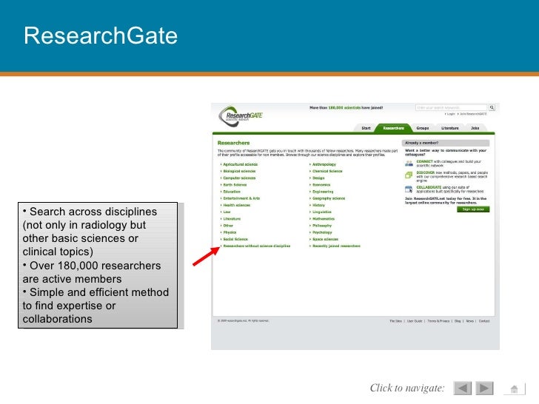539x404 pixels.
Task: Open Health sciences discipline
Action: pos(236,205)
